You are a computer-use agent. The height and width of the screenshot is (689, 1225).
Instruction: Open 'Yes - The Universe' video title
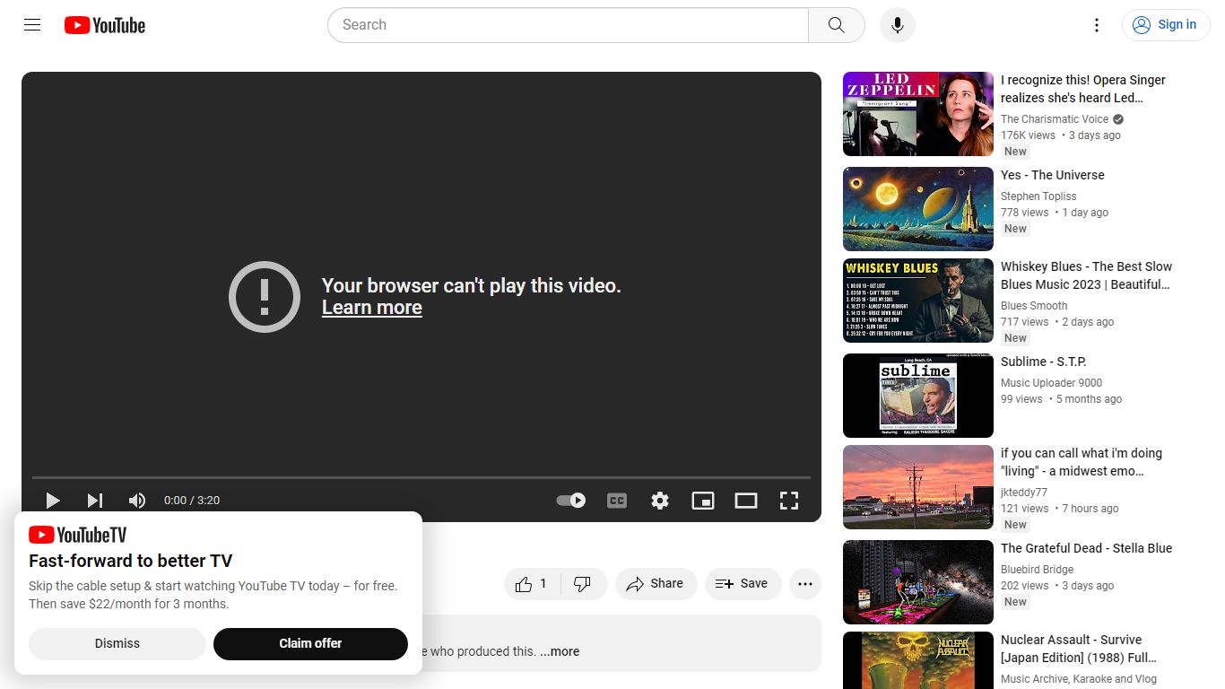click(x=1053, y=175)
